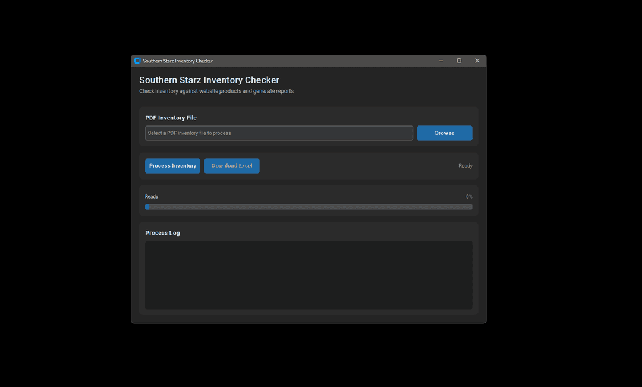
Task: Click the blue progress bar fill indicator
Action: (147, 207)
